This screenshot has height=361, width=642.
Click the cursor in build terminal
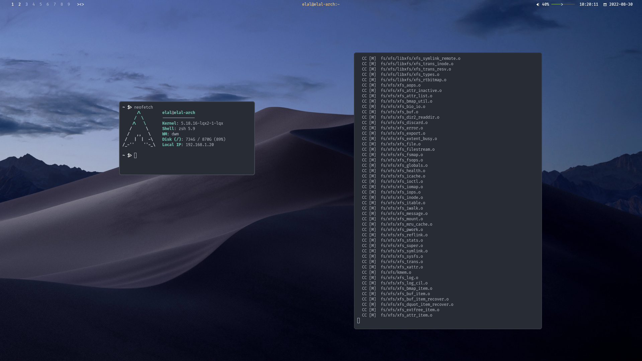click(358, 321)
